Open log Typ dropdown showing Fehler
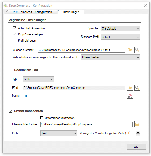 click(38, 79)
